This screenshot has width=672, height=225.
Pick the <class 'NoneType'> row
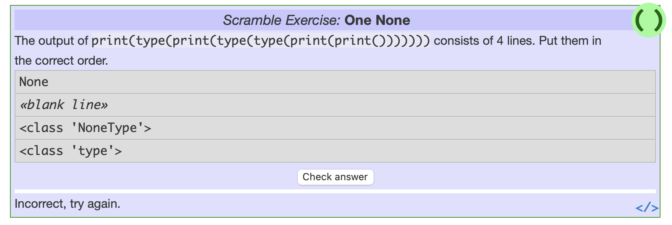pyautogui.click(x=335, y=128)
